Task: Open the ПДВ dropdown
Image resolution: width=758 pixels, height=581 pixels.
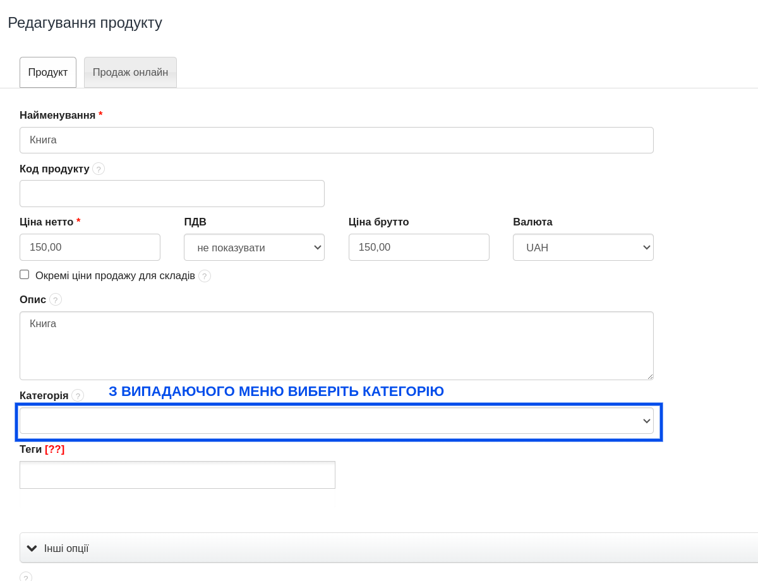Action: click(x=254, y=248)
